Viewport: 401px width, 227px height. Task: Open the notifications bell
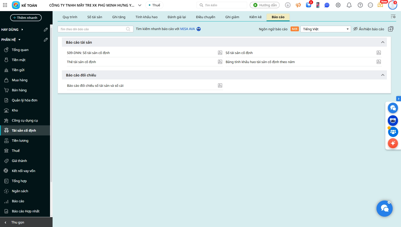(349, 5)
